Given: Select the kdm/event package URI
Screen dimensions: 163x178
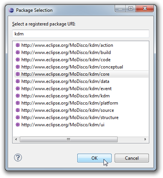Looking at the screenshot, I should 66,89.
